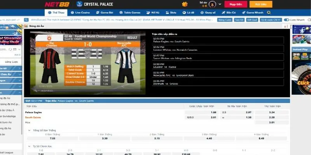Click the refresh icon in left sidebar
311x155 pixels.
tap(10, 50)
